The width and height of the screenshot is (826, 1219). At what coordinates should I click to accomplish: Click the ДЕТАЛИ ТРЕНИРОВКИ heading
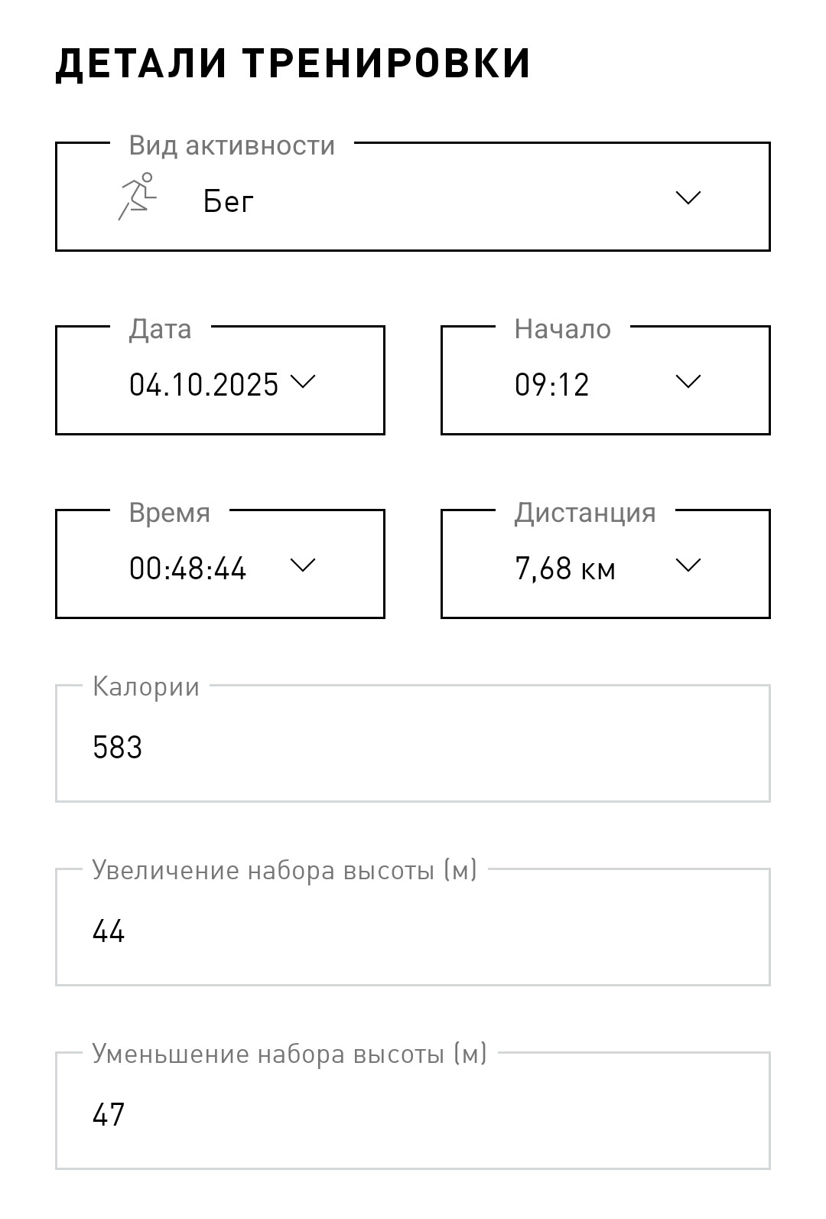(x=293, y=63)
